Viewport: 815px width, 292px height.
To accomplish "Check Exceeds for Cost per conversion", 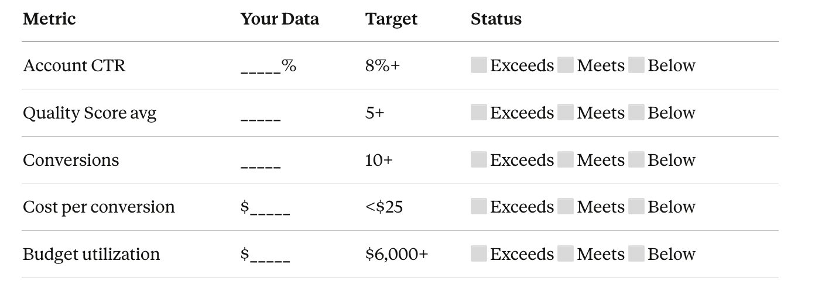I will tap(479, 206).
